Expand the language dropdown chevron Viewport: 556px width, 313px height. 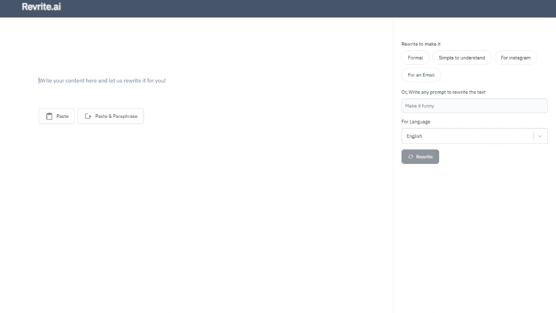coord(540,136)
